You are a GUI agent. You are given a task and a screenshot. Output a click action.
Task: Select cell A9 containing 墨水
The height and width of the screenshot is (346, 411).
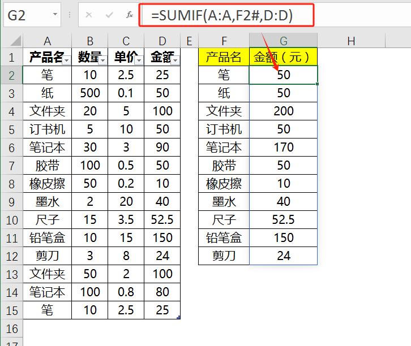click(47, 201)
